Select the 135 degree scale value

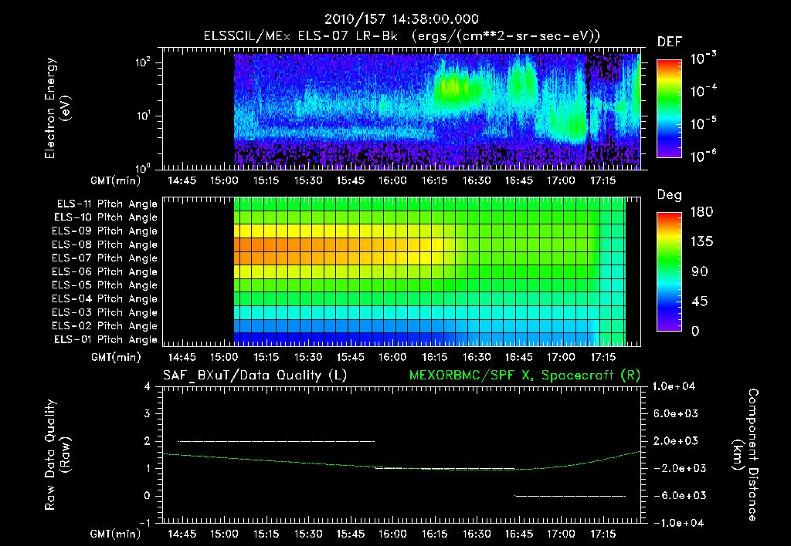pyautogui.click(x=701, y=241)
